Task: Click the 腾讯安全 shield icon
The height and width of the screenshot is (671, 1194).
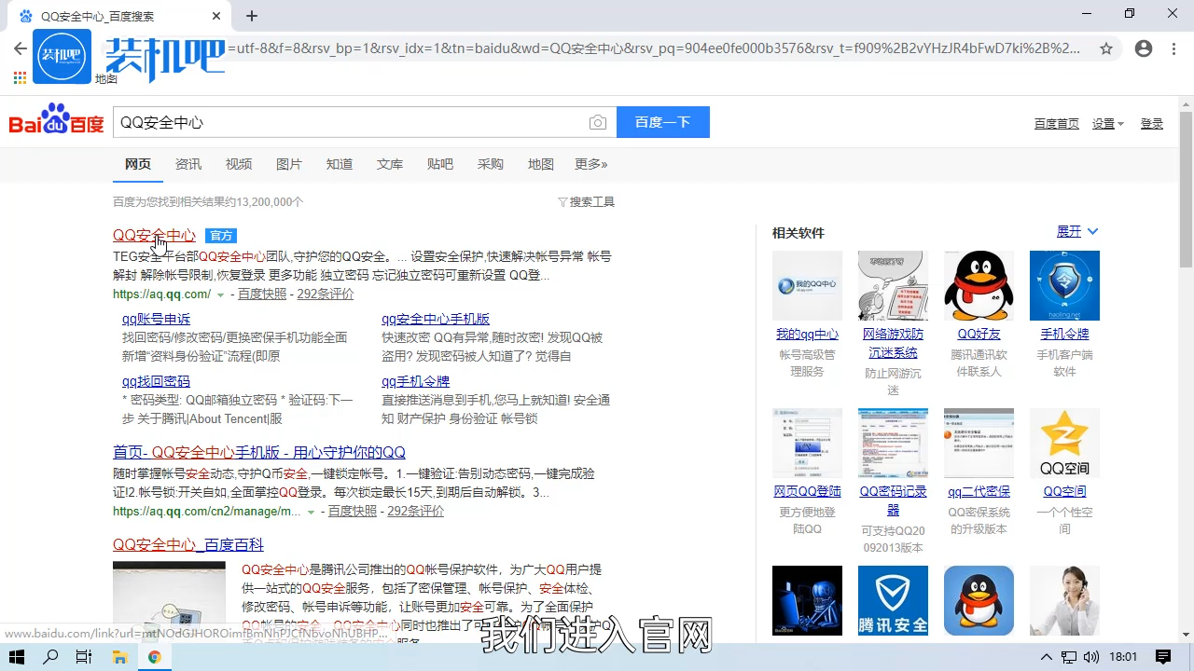Action: click(893, 600)
